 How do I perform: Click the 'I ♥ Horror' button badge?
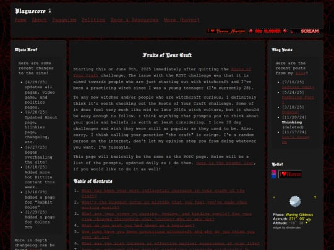point(290,174)
